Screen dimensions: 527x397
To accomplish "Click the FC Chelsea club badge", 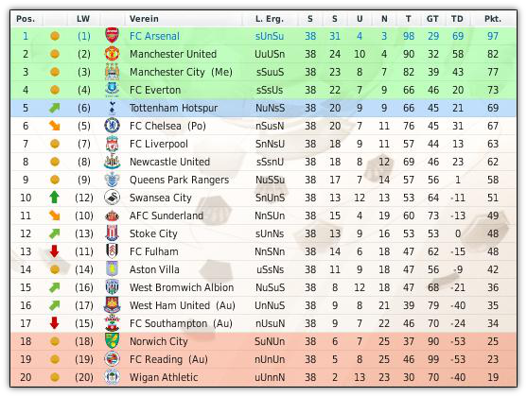I will [112, 126].
